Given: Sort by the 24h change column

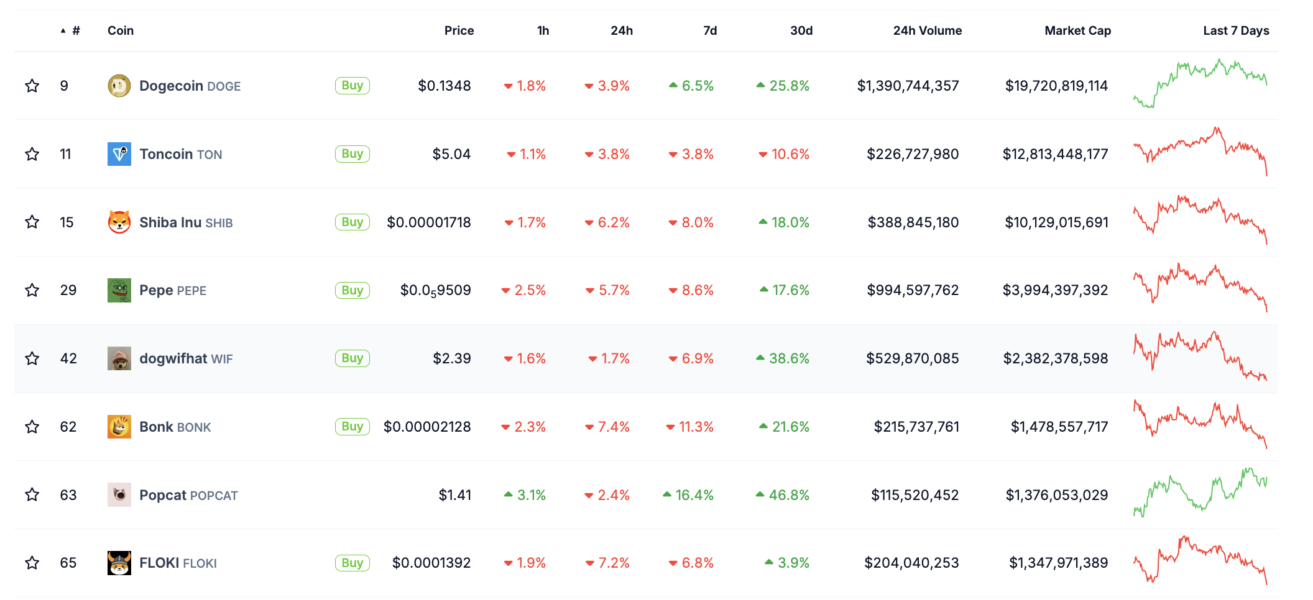Looking at the screenshot, I should 622,30.
